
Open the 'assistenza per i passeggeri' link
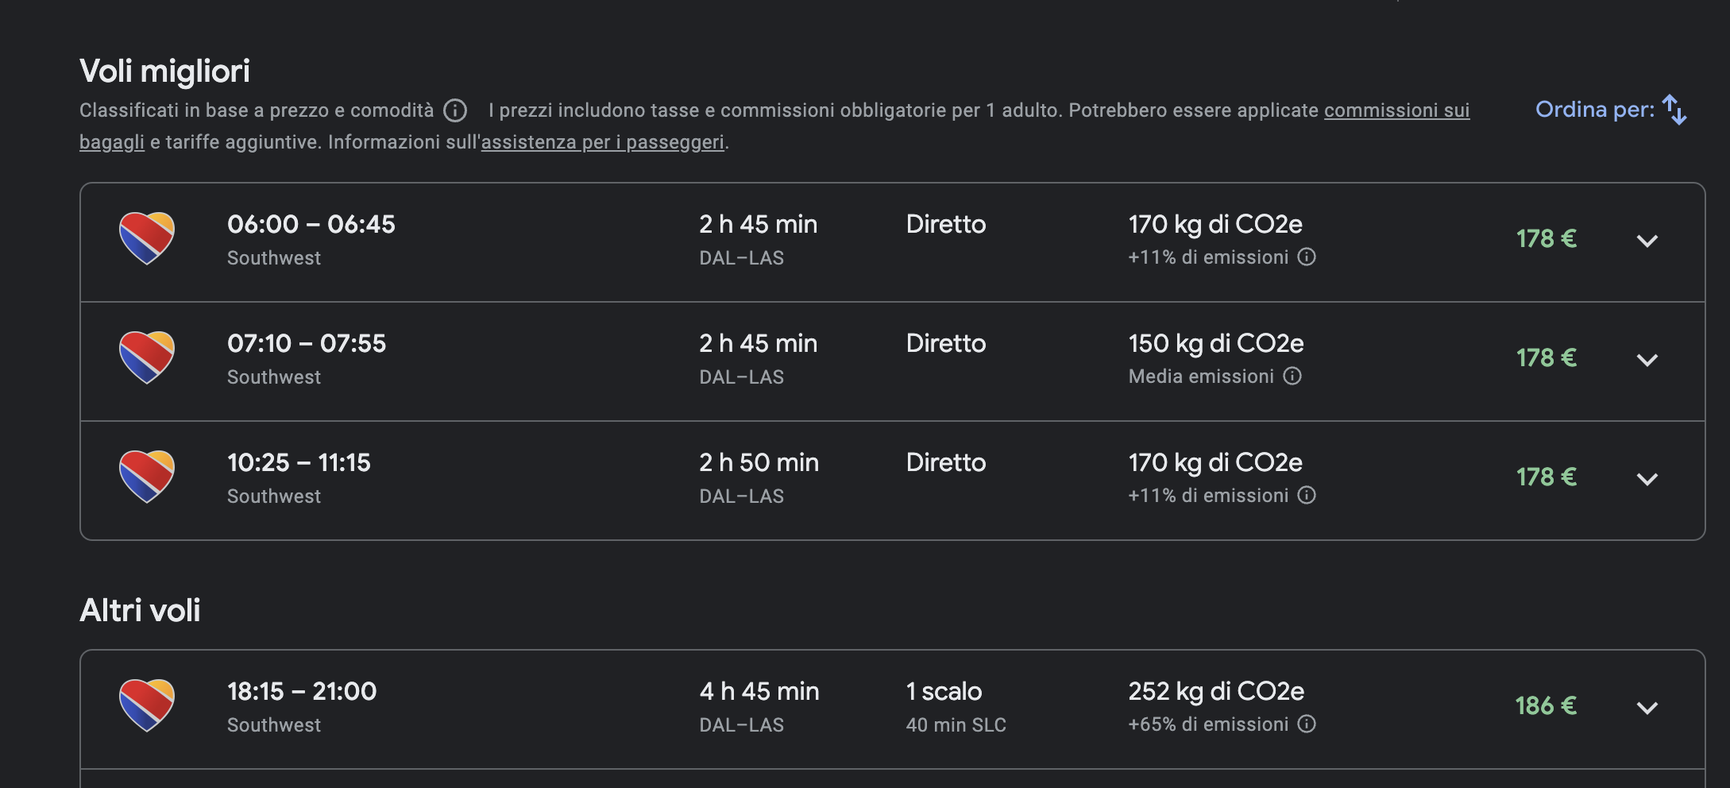(603, 142)
